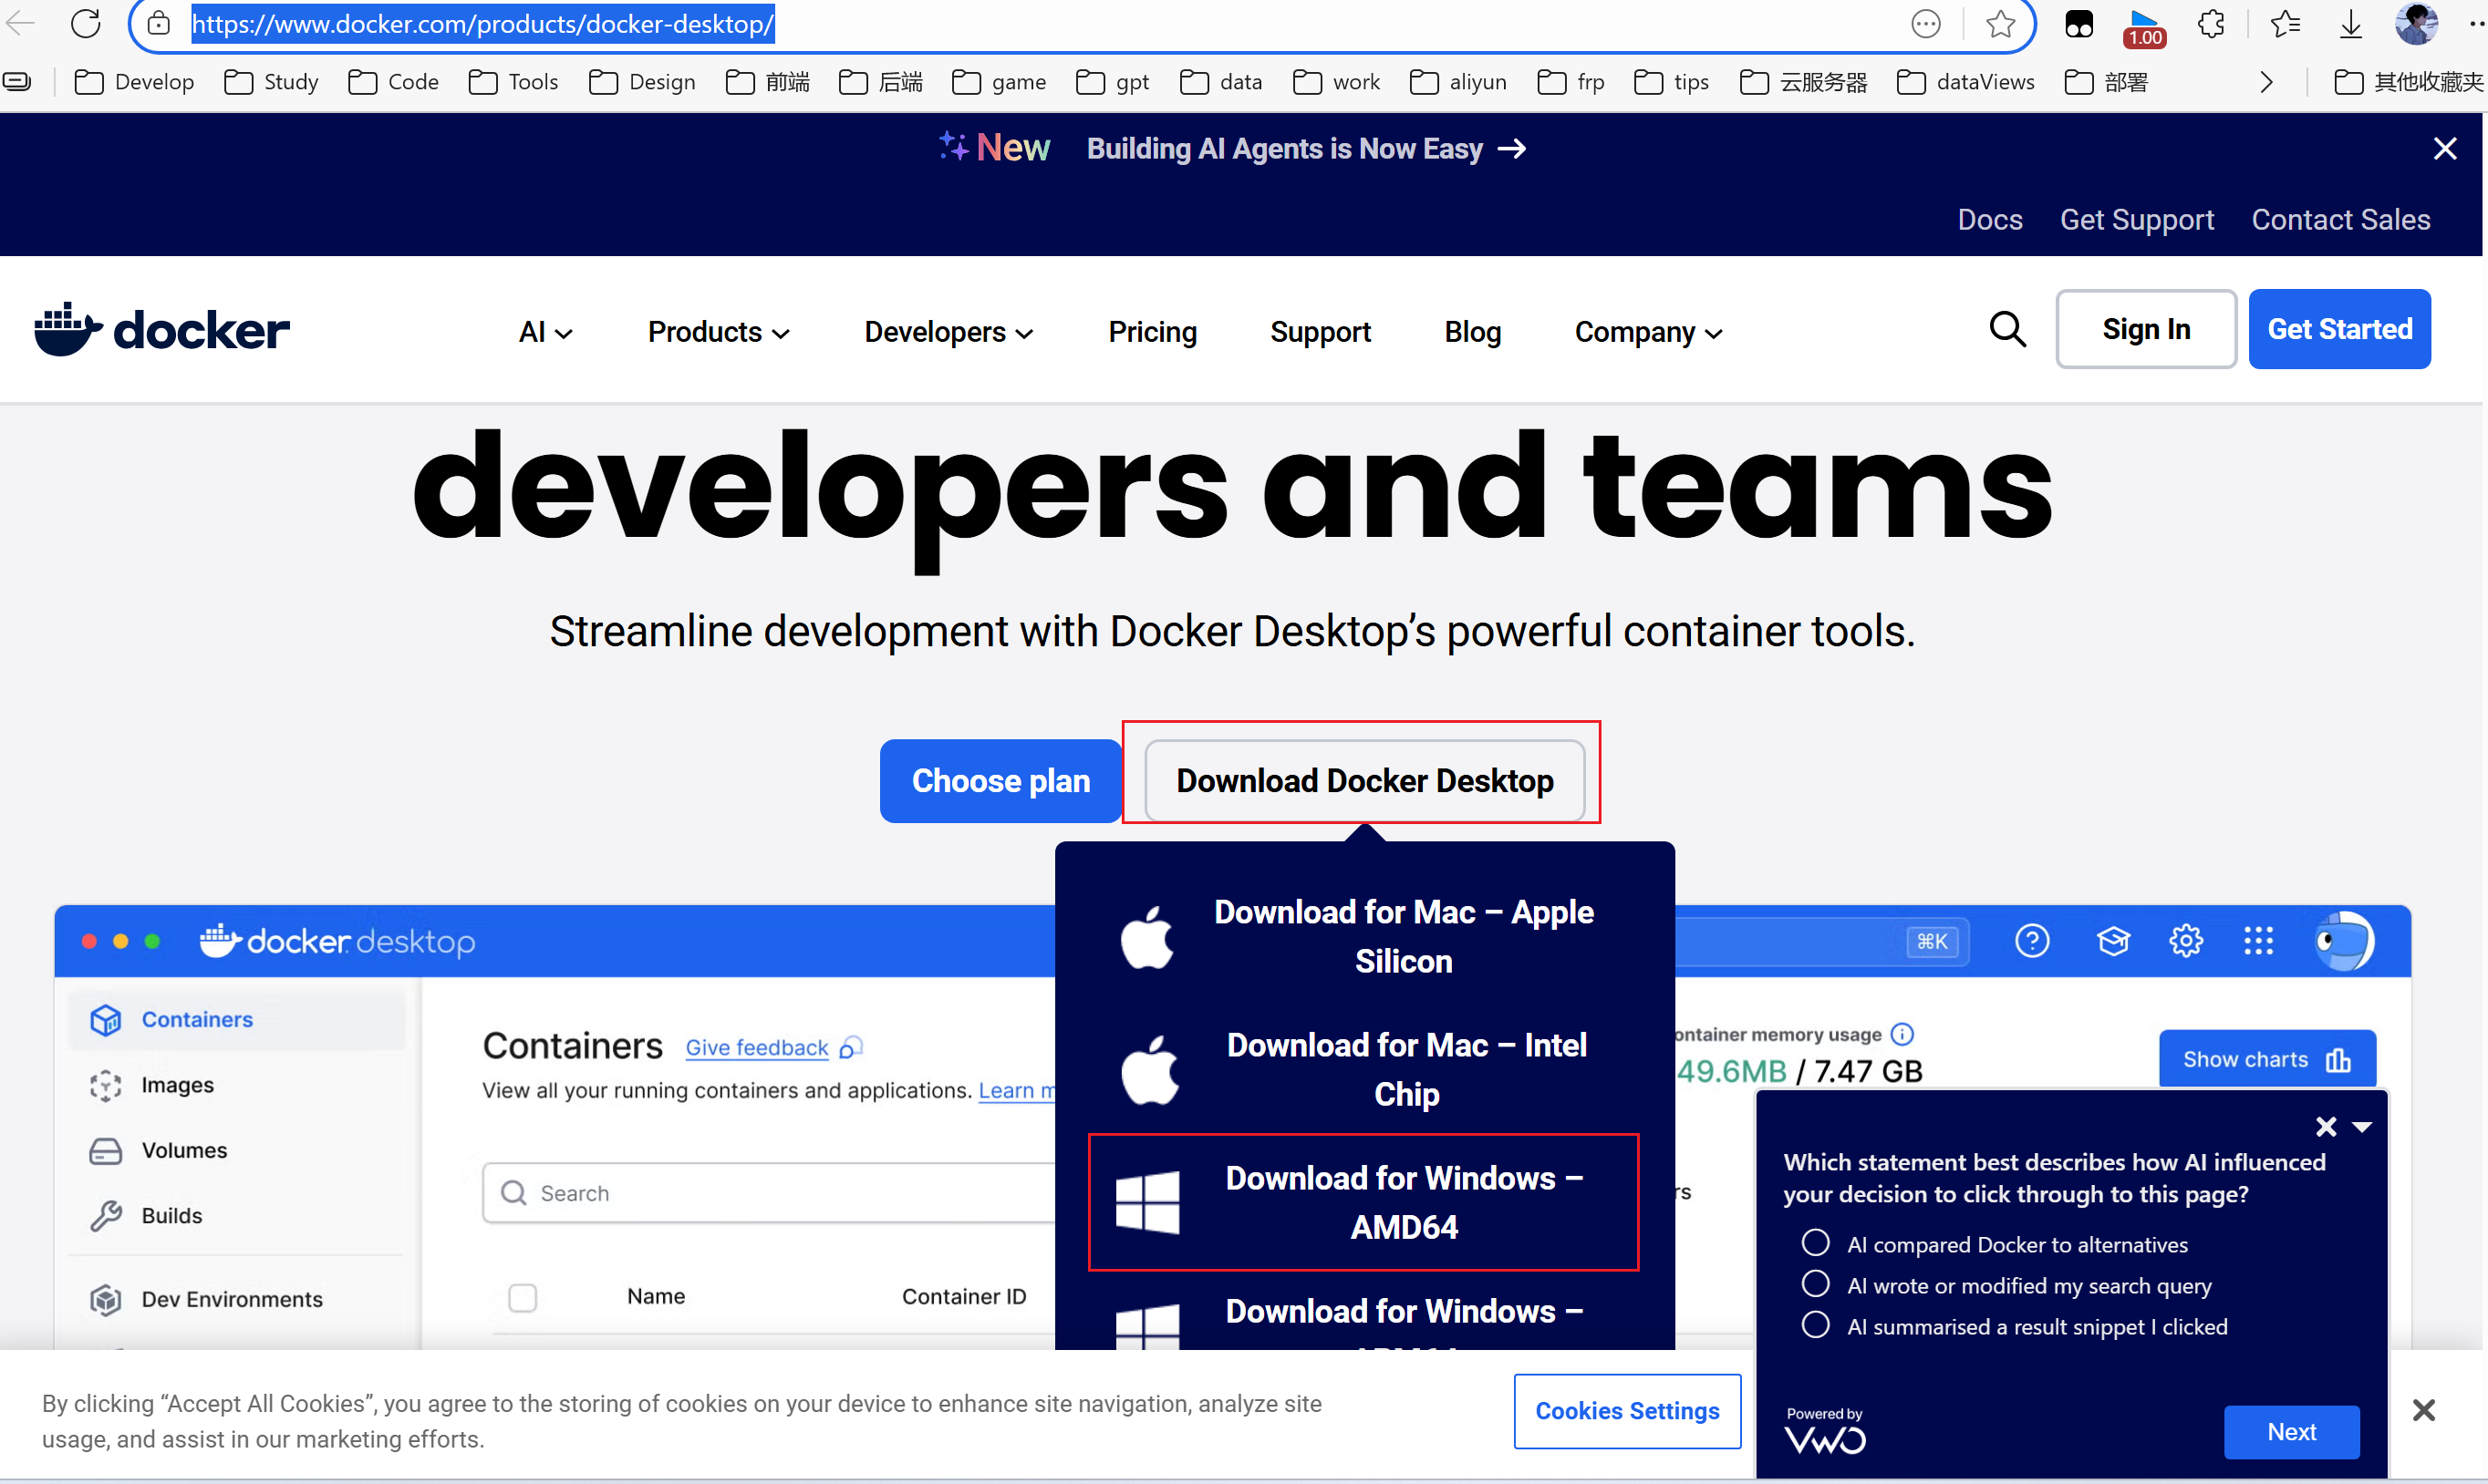Click the Apple icon for Intel Chip
2488x1484 pixels.
(1149, 1070)
